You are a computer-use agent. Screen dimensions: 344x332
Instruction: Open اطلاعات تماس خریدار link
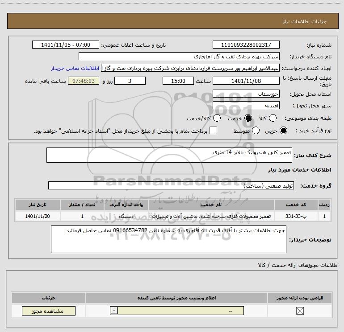coord(75,68)
